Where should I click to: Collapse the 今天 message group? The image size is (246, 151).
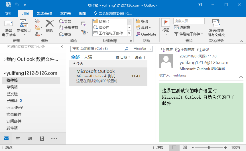click(74, 63)
